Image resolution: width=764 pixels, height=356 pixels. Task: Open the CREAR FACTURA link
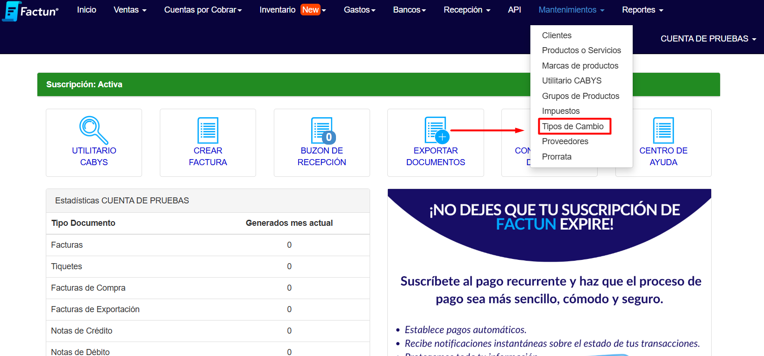pyautogui.click(x=208, y=156)
